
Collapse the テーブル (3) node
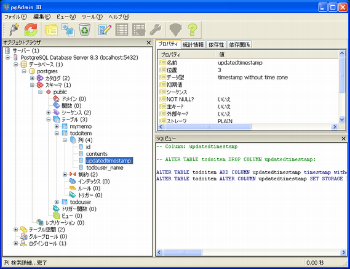tap(49, 119)
